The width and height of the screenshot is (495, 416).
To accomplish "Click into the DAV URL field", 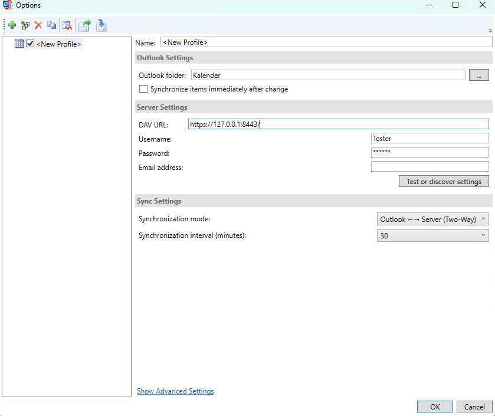I will (339, 124).
